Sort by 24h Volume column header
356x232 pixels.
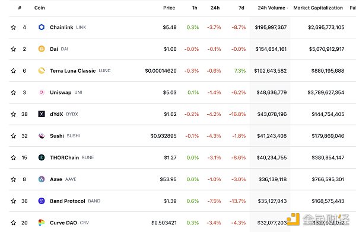coord(273,8)
